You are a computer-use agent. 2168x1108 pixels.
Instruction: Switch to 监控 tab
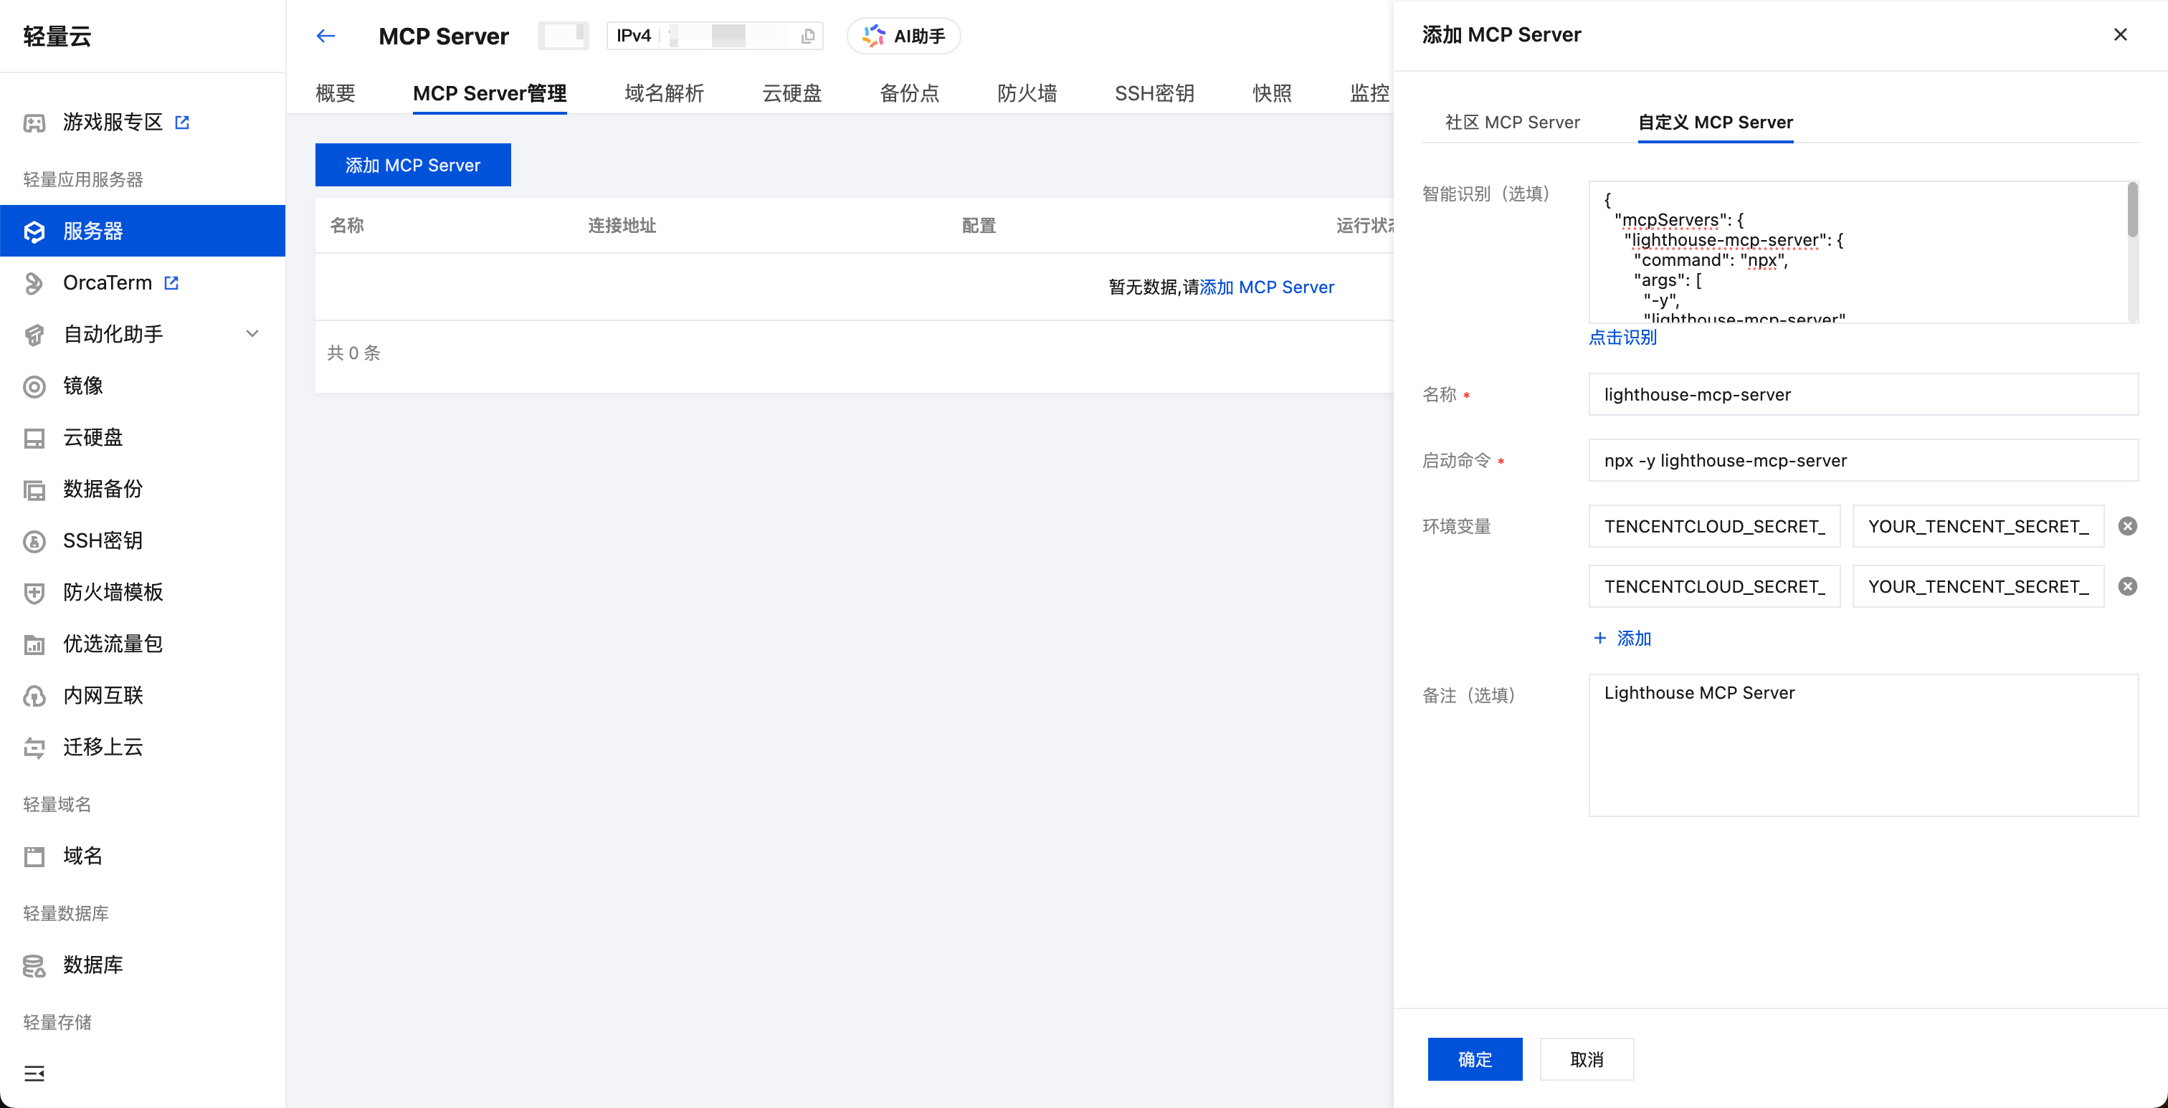[1369, 93]
